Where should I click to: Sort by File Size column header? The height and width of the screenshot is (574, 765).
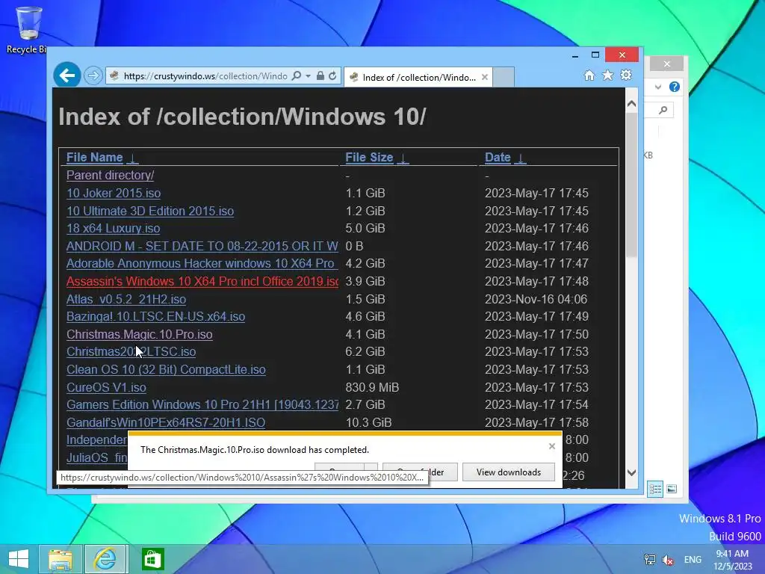[369, 157]
